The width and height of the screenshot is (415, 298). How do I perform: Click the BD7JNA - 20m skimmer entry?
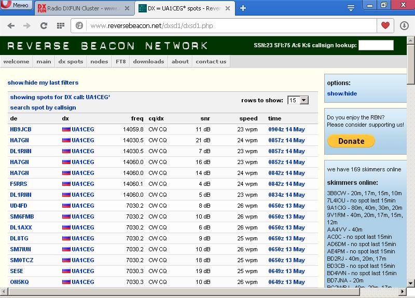(x=345, y=280)
